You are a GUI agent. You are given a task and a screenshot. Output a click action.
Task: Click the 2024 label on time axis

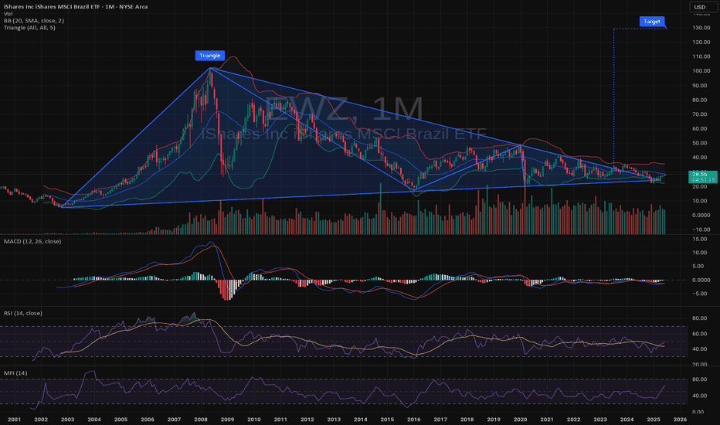pyautogui.click(x=627, y=420)
